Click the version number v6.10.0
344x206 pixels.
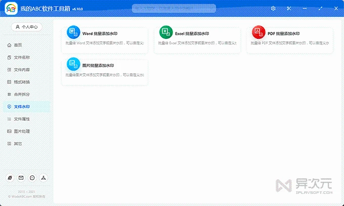coord(77,9)
